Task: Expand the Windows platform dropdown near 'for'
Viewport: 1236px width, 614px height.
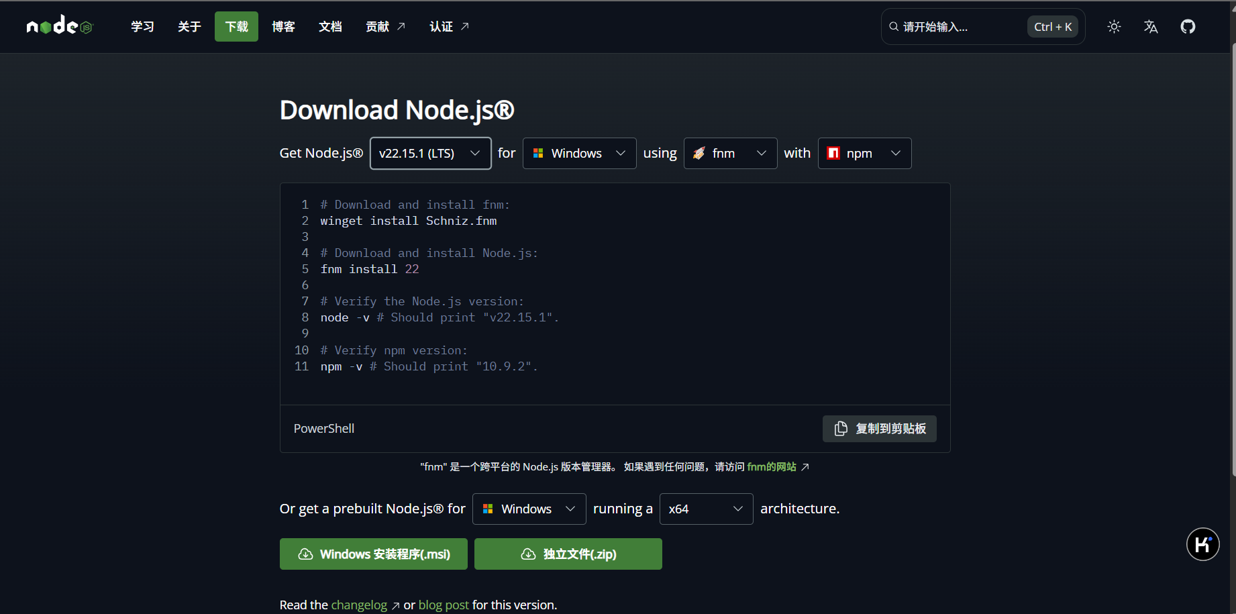Action: 579,153
